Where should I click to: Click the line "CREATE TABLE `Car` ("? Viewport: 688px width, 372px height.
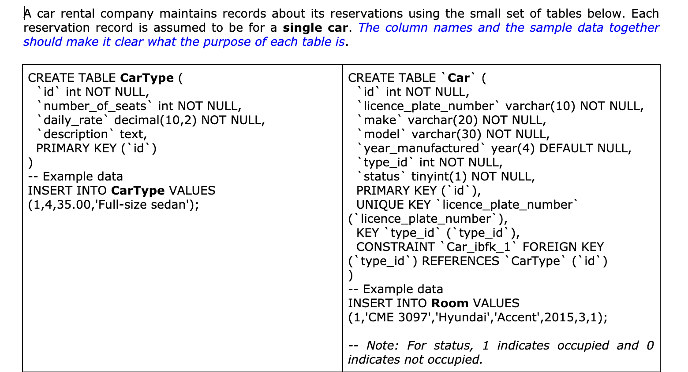pyautogui.click(x=417, y=78)
